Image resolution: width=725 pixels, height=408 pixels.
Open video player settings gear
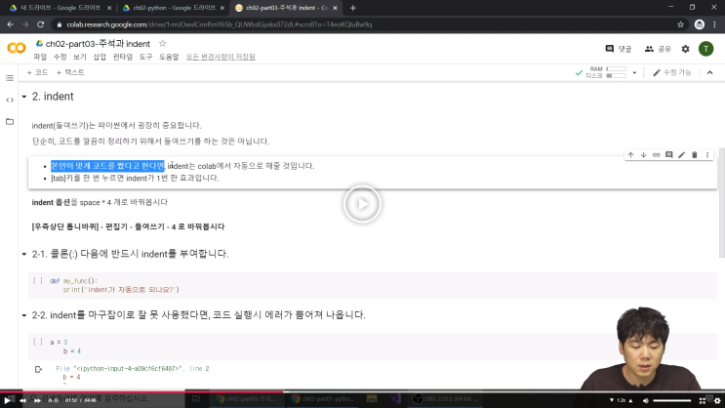[x=717, y=400]
